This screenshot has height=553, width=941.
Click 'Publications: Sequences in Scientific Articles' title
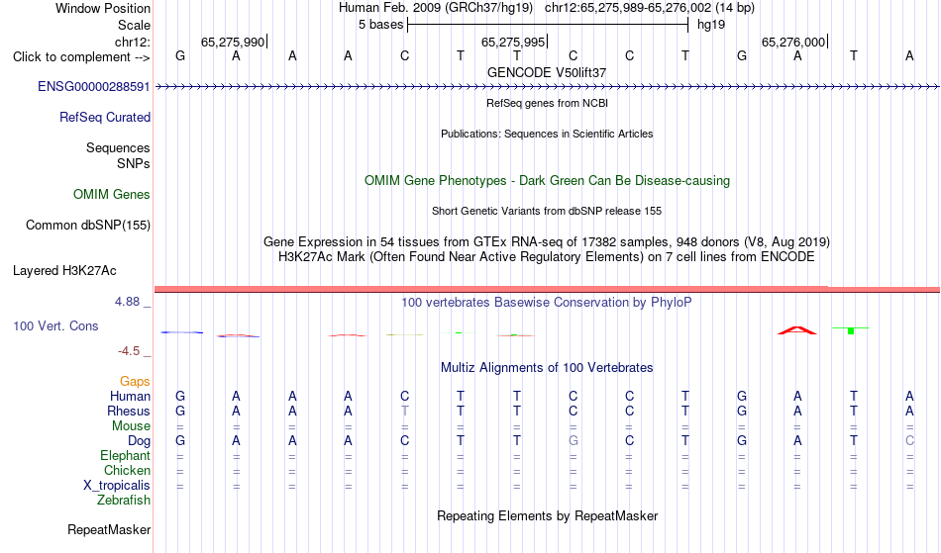point(547,134)
